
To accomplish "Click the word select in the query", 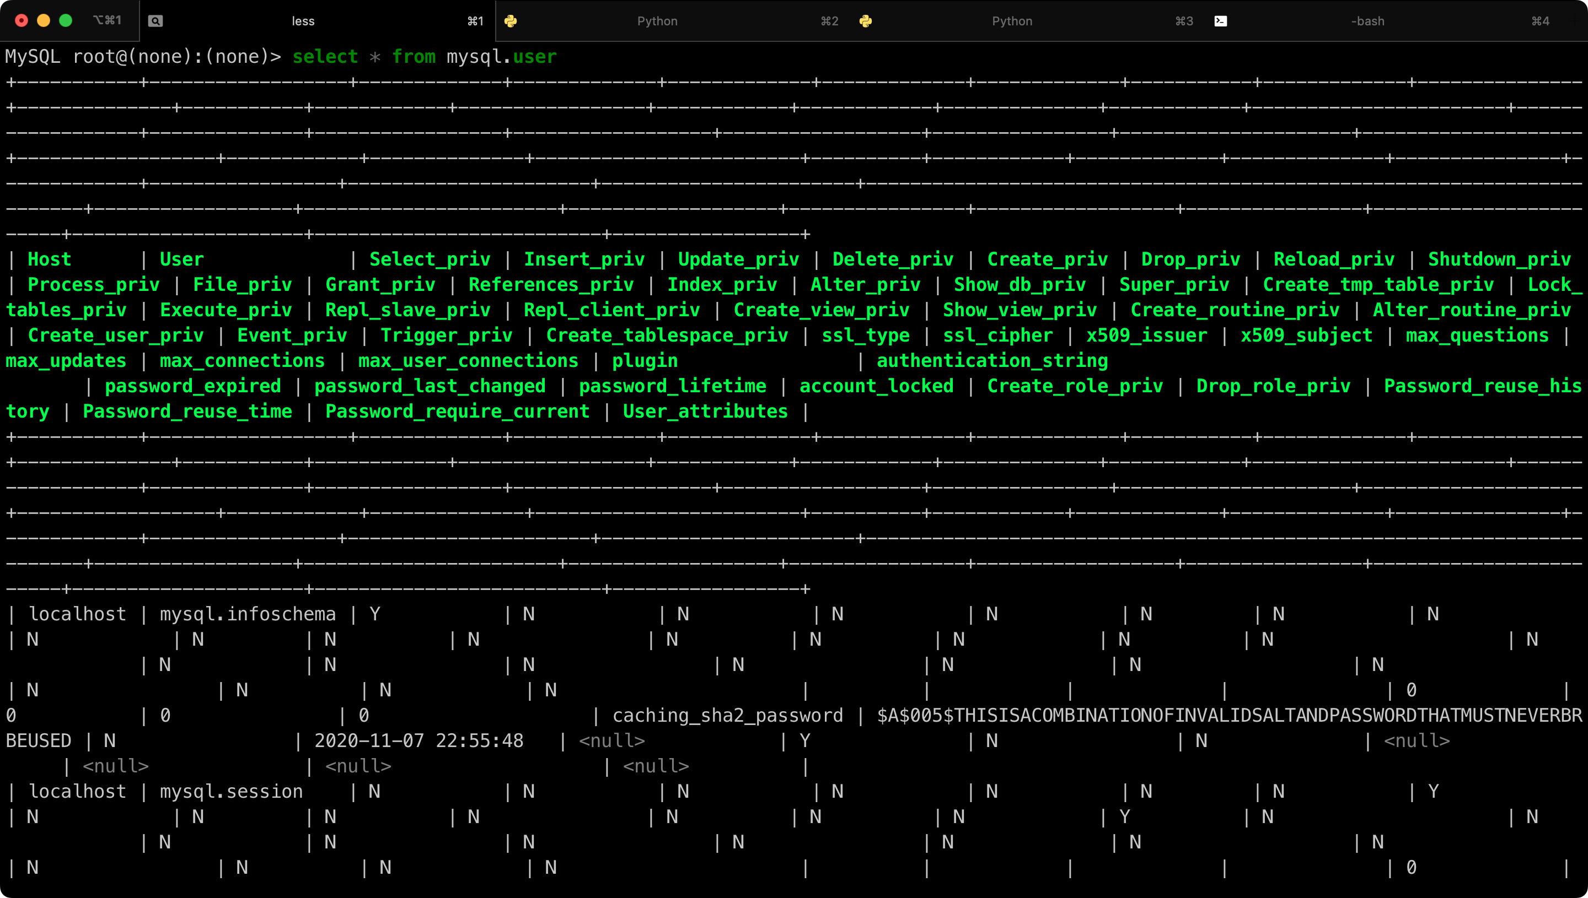I will (x=325, y=57).
